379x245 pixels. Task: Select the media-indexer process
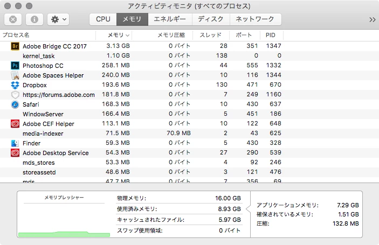pyautogui.click(x=43, y=134)
